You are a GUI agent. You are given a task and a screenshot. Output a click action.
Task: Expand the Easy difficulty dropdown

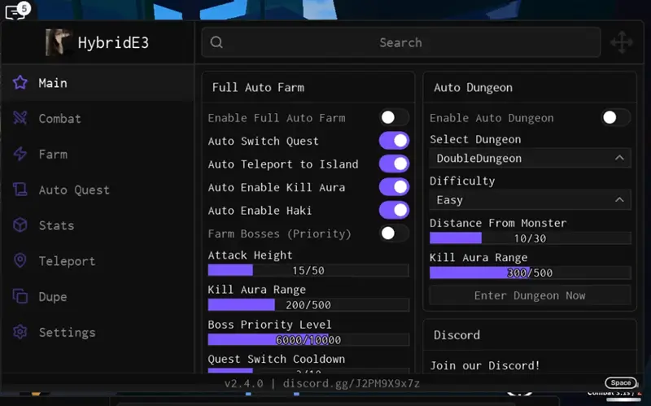click(x=530, y=199)
